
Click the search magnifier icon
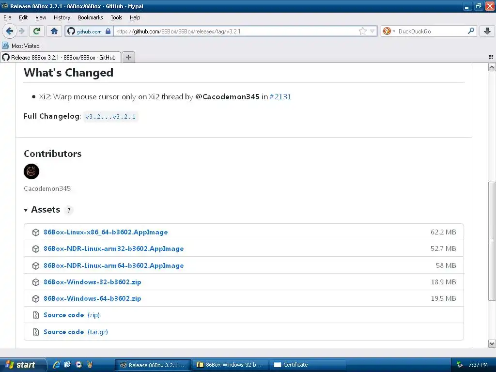(471, 31)
